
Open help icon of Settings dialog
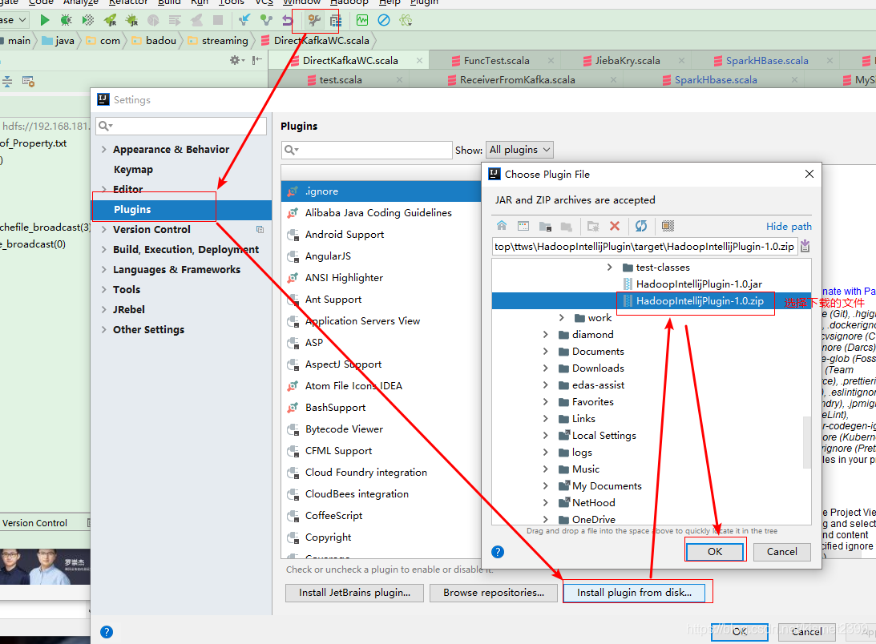point(107,632)
